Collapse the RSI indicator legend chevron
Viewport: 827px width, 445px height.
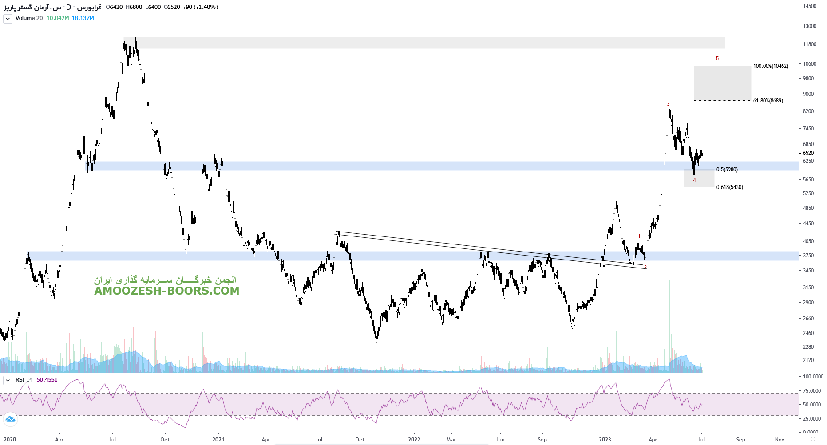[x=8, y=380]
